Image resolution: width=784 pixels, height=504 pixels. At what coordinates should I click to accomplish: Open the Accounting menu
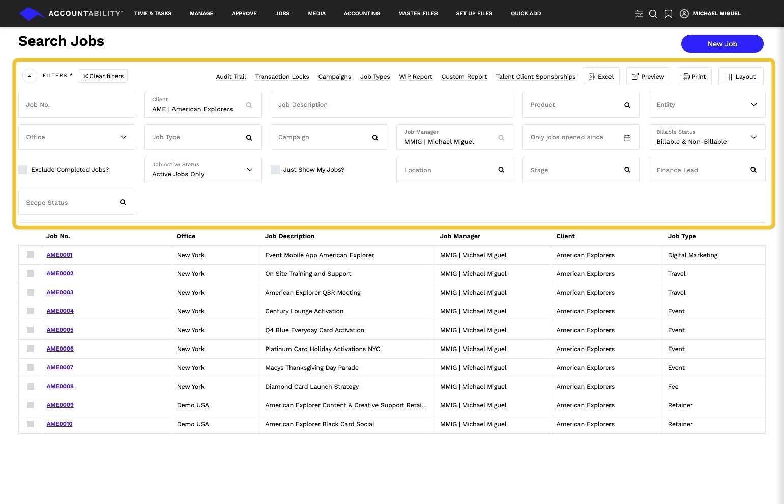click(x=362, y=14)
